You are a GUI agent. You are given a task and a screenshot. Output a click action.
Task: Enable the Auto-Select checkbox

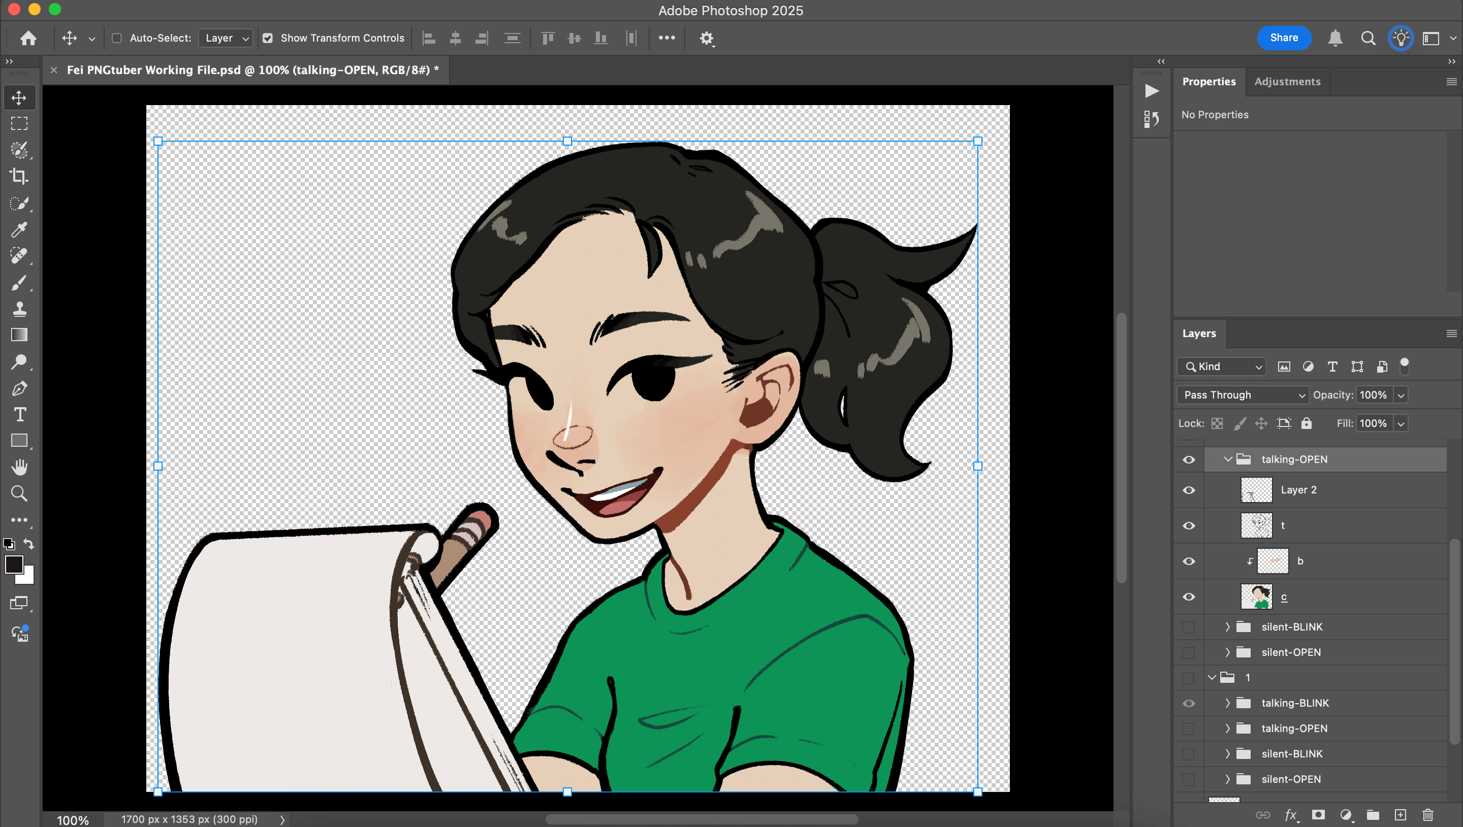tap(116, 38)
